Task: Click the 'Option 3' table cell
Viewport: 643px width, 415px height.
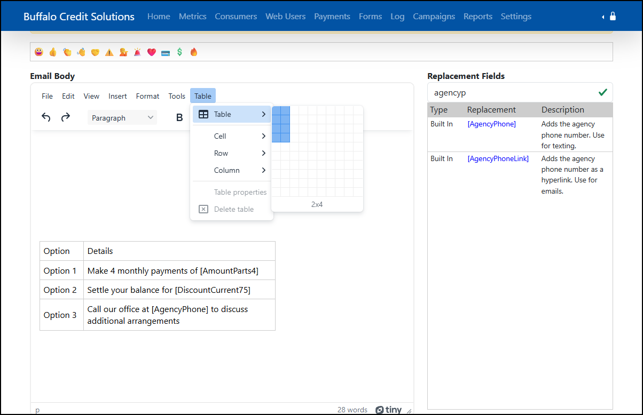Action: click(x=62, y=315)
